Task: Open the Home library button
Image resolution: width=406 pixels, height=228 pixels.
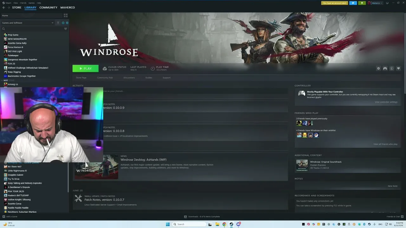Action: tap(31, 15)
